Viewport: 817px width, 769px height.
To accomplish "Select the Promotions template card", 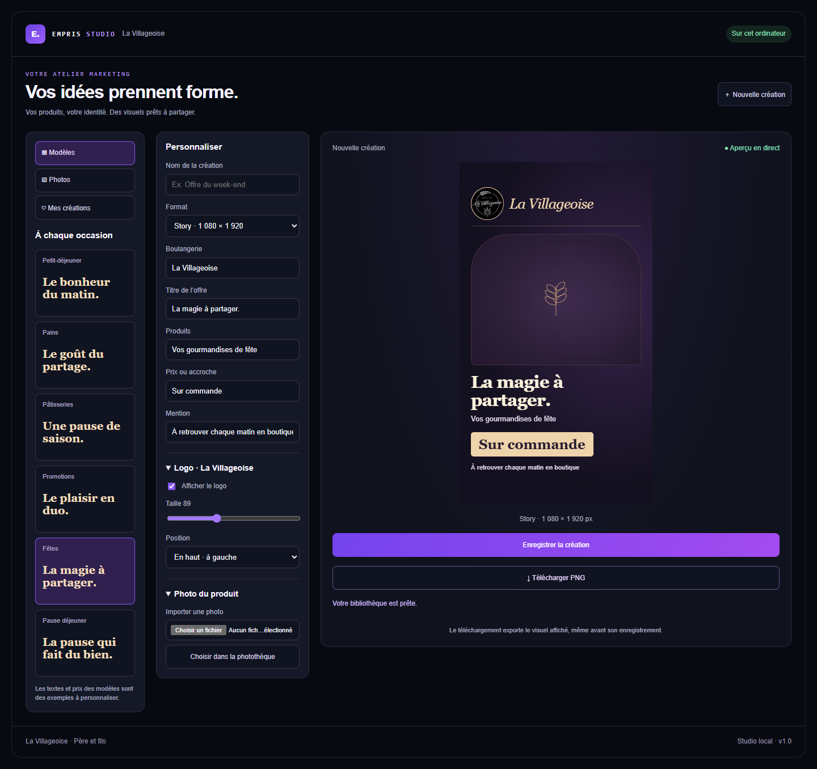I will click(85, 499).
